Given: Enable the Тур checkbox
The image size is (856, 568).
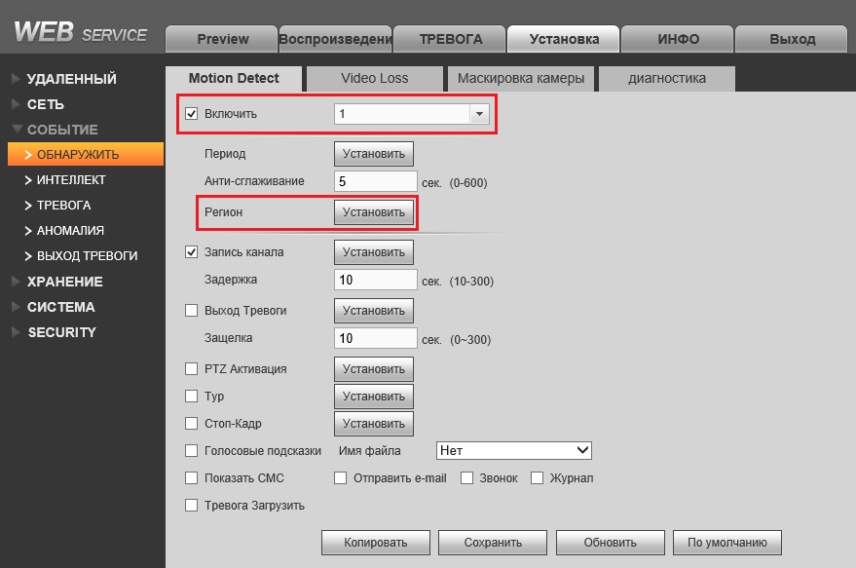Looking at the screenshot, I should point(191,396).
